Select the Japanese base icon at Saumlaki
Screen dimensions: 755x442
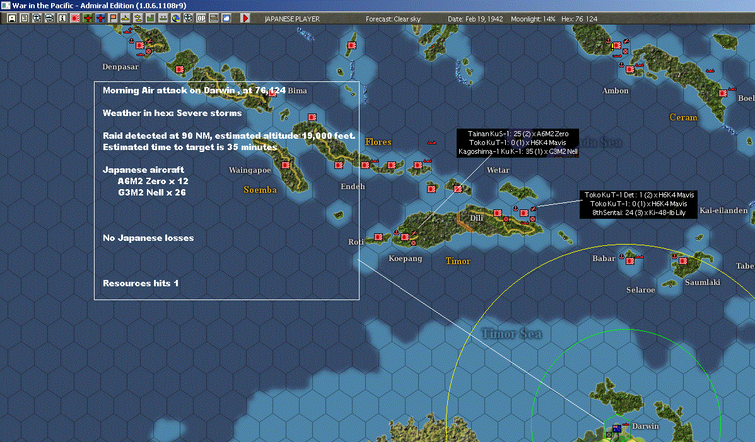pyautogui.click(x=682, y=260)
